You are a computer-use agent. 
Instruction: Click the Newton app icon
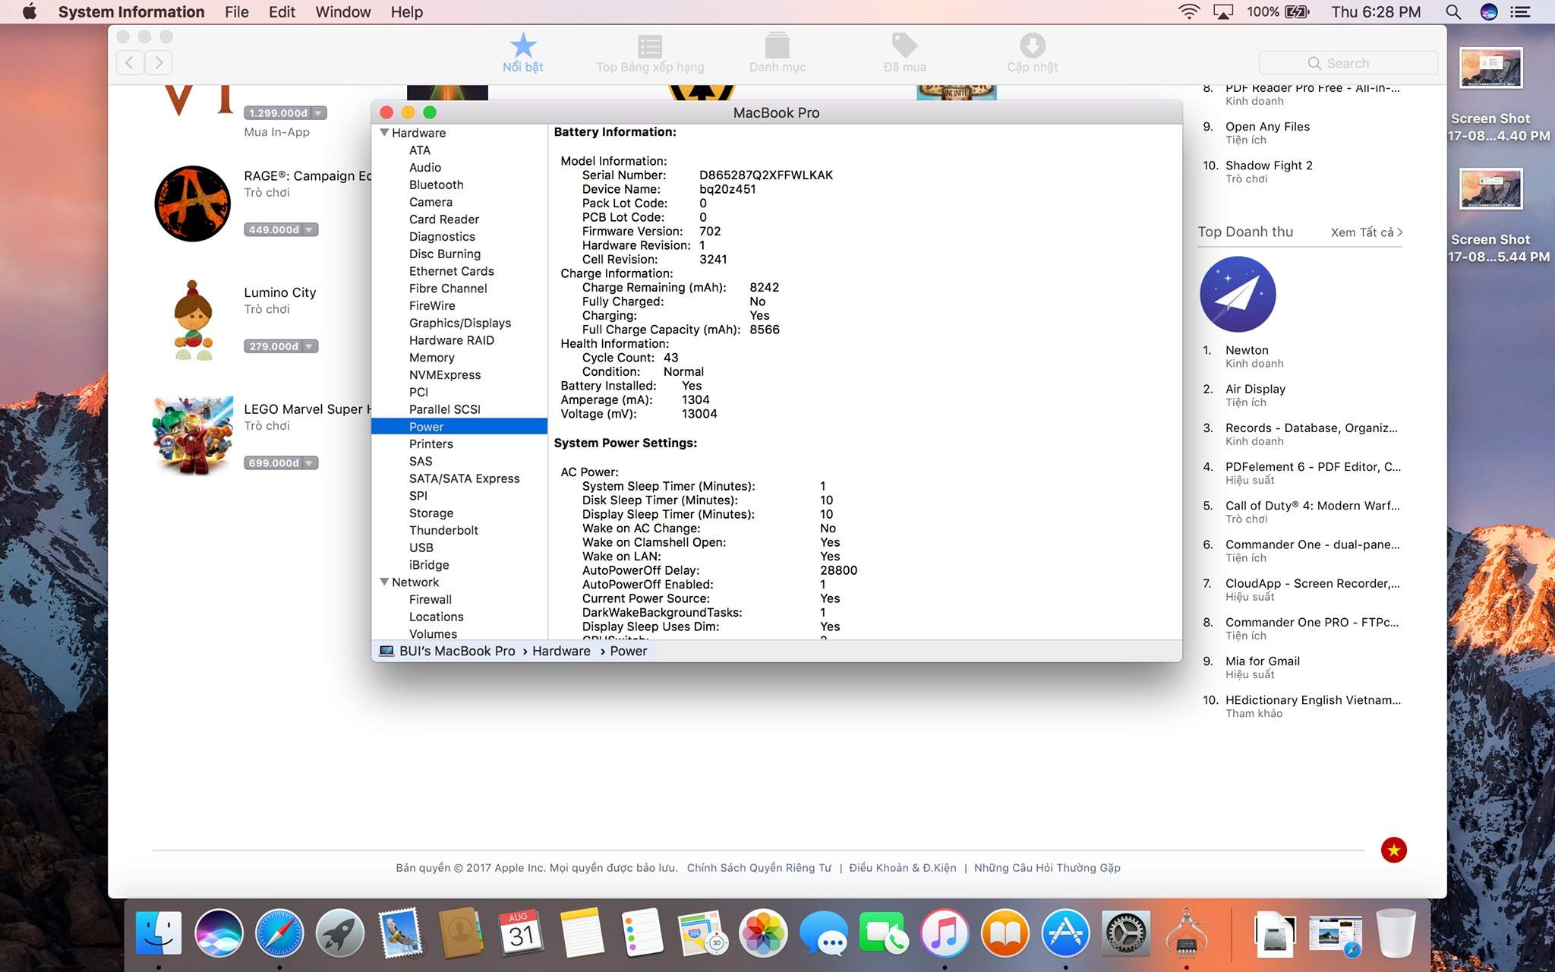tap(1238, 295)
